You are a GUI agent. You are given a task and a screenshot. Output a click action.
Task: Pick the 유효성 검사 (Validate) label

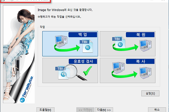83,61
